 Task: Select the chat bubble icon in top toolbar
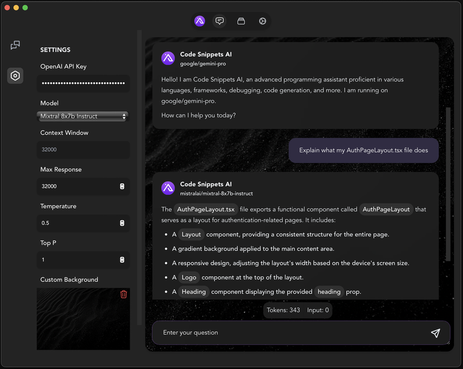(x=219, y=20)
